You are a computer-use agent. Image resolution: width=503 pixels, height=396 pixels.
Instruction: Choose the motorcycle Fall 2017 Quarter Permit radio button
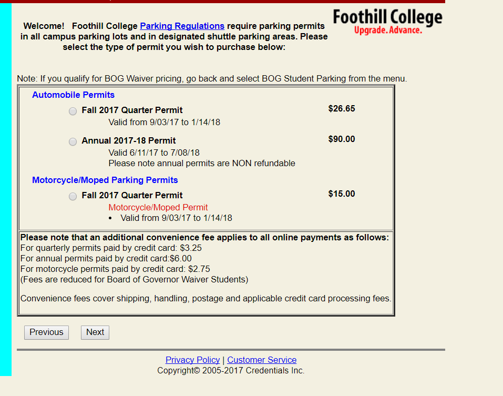(73, 196)
